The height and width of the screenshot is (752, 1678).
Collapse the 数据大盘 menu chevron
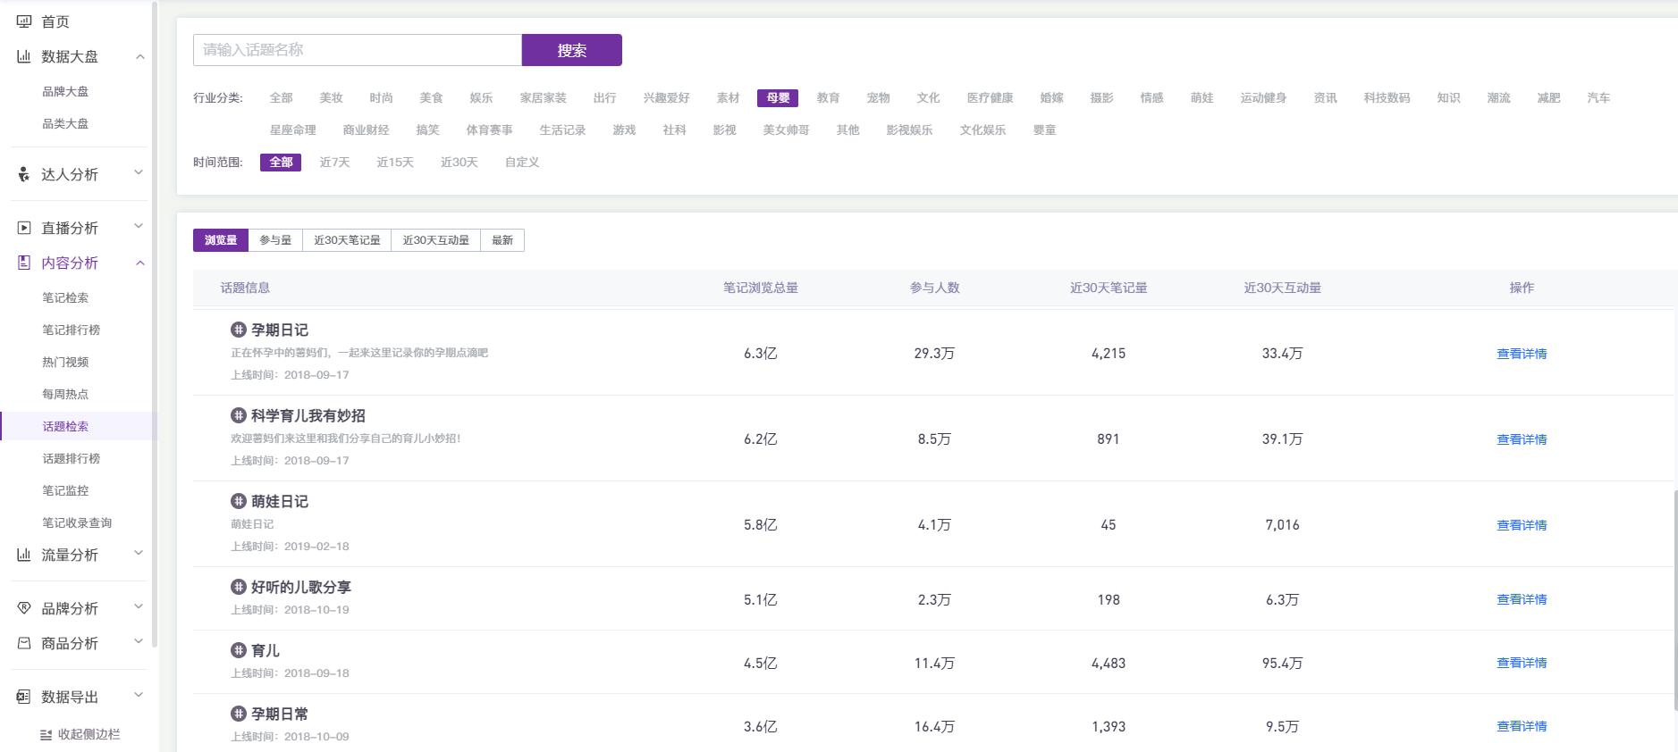[x=139, y=56]
